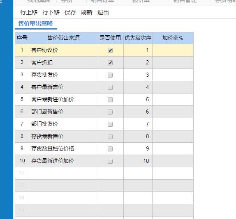Click 加价率% cell for 存货最新进价加价

tap(173, 161)
